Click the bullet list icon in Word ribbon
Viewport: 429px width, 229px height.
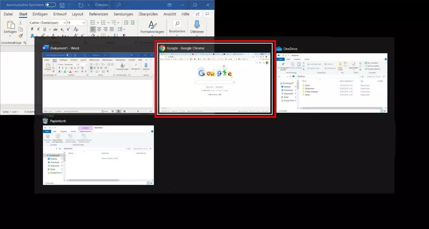(x=93, y=22)
